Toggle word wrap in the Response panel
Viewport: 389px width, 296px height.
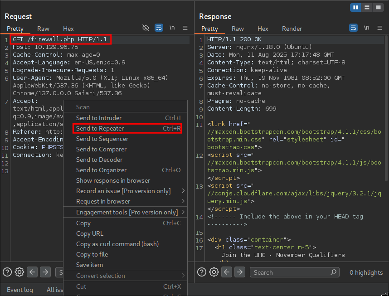pos(353,28)
